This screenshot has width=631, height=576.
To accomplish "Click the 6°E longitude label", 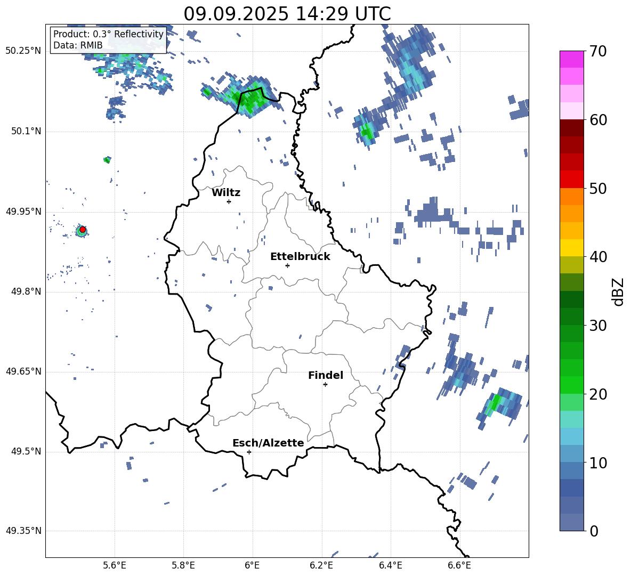I will [x=252, y=565].
